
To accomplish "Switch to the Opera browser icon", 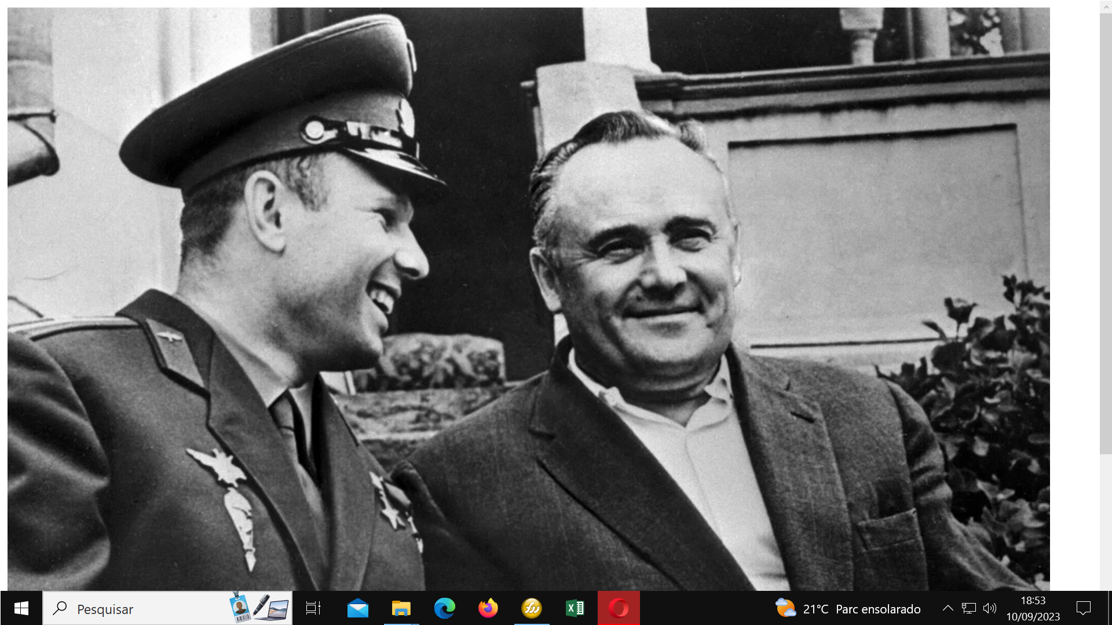I will coord(618,608).
